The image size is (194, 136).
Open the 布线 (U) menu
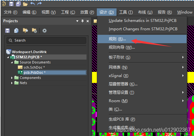(145, 12)
